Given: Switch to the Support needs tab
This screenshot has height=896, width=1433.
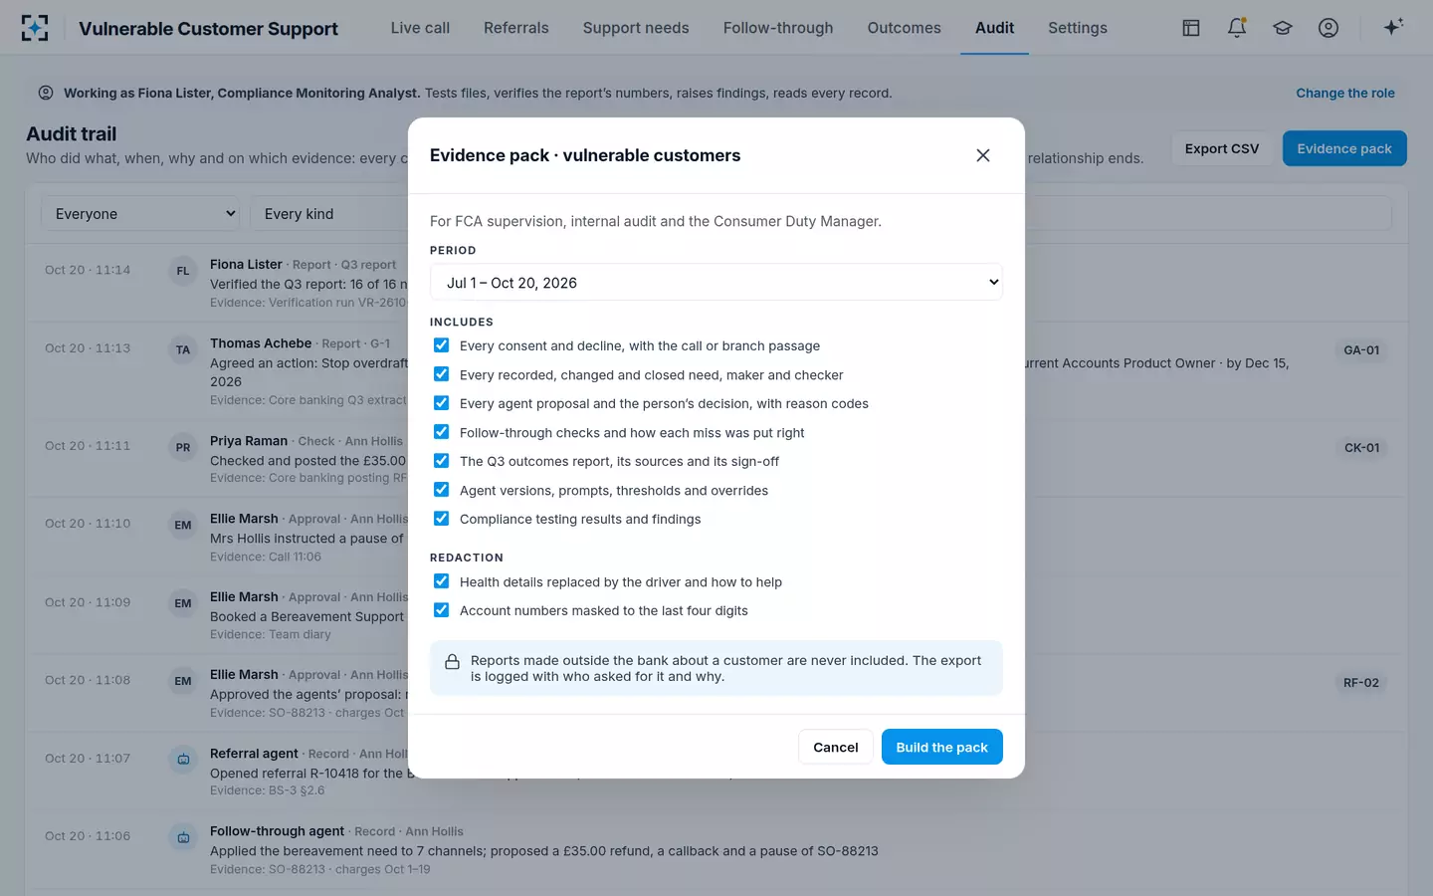Looking at the screenshot, I should 636,28.
